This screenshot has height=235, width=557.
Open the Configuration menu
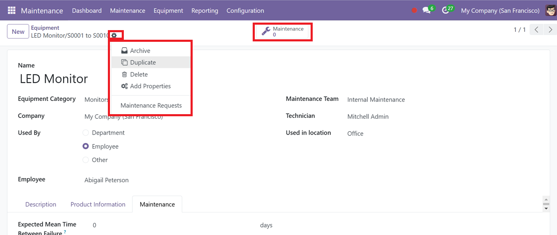point(245,10)
